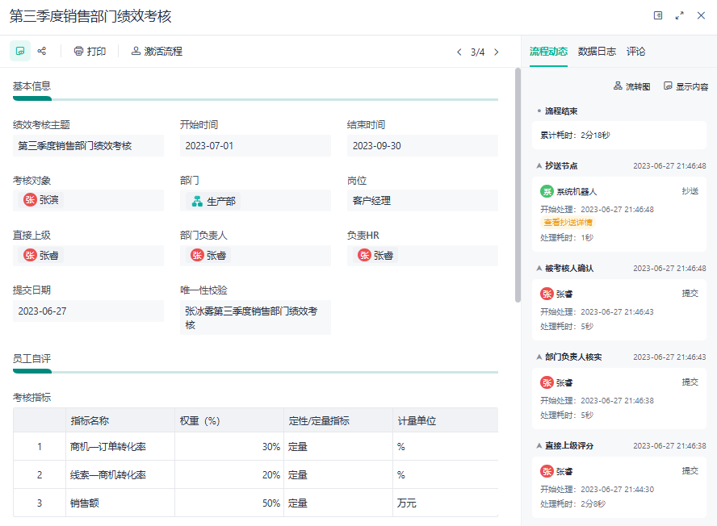Image resolution: width=717 pixels, height=526 pixels.
Task: Click unit cell 万元
Action: pos(446,503)
